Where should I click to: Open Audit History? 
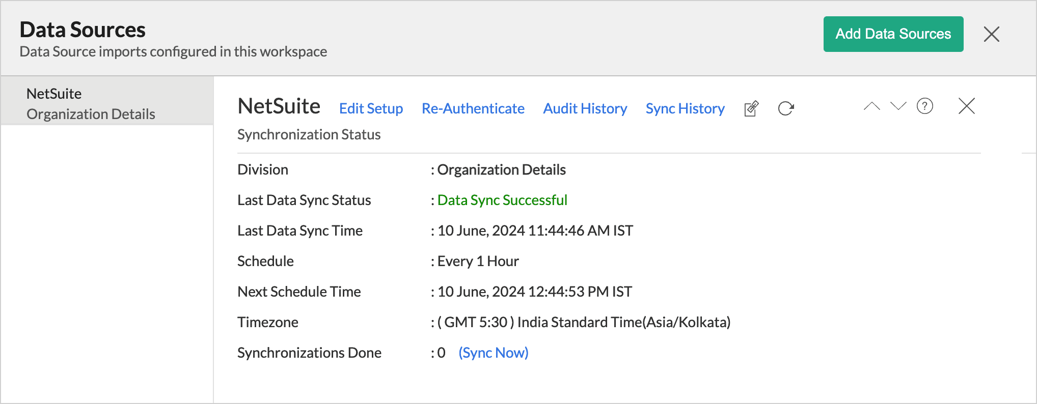[585, 108]
